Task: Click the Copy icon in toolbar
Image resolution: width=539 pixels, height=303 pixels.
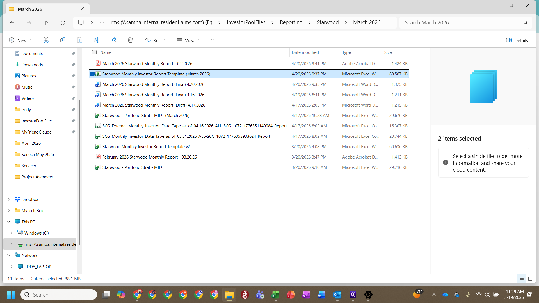Action: tap(63, 40)
